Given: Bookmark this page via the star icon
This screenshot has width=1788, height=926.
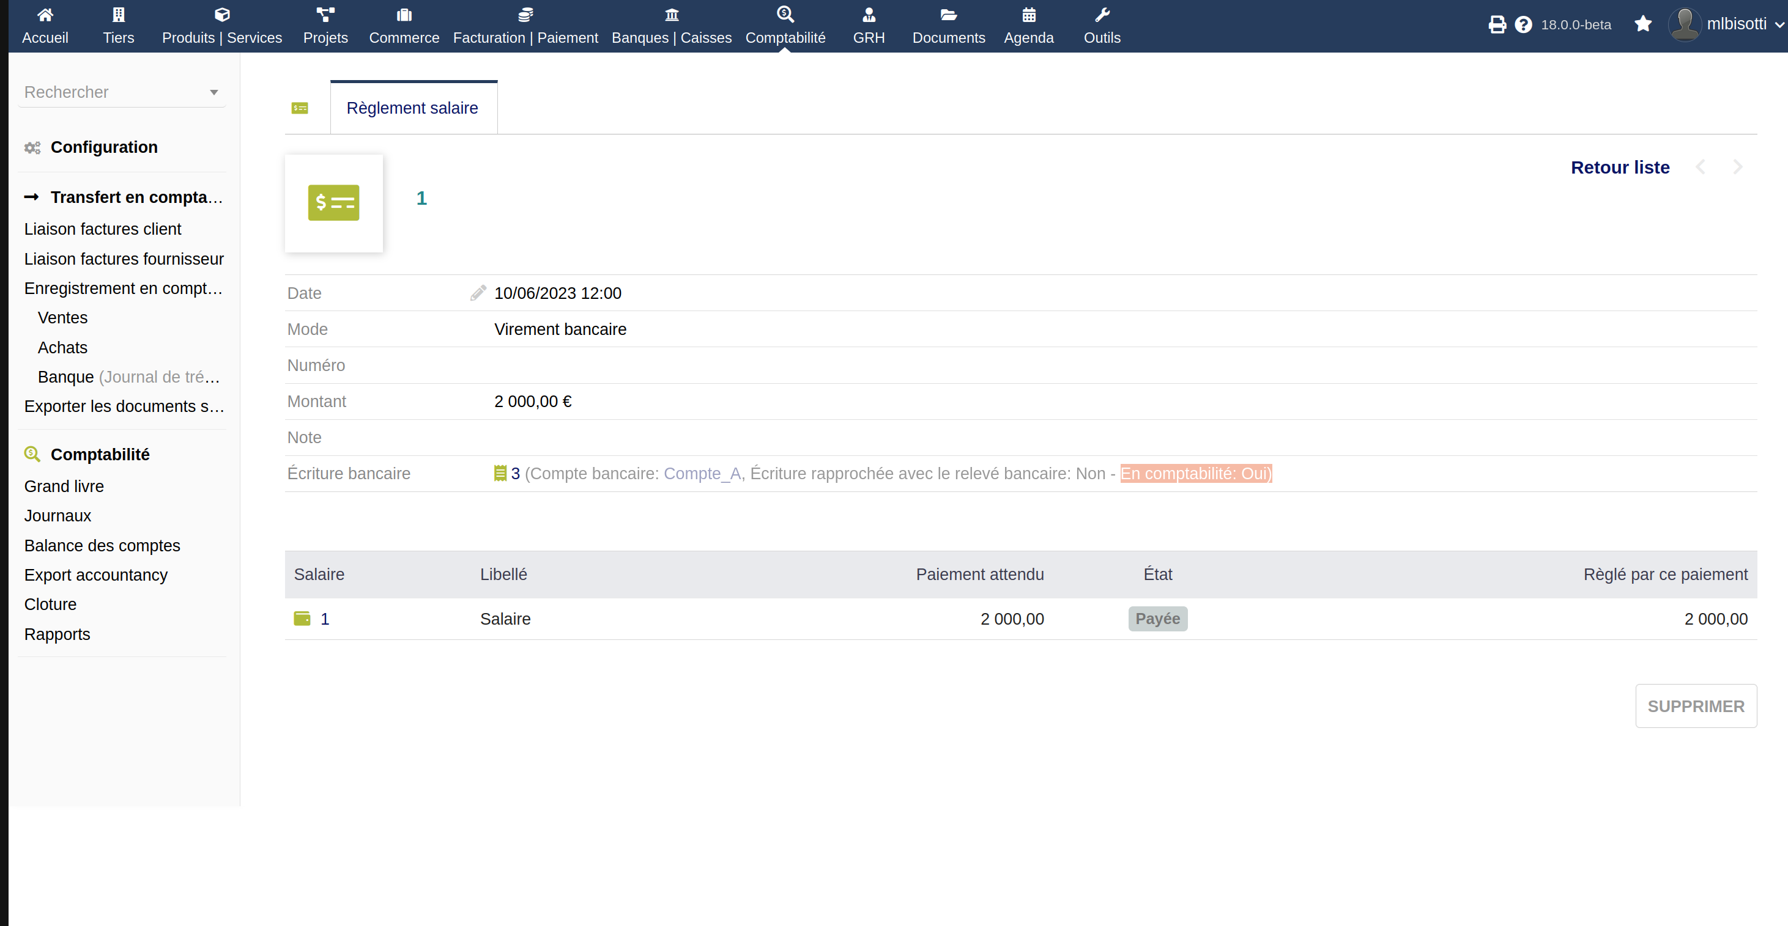Looking at the screenshot, I should (1643, 24).
